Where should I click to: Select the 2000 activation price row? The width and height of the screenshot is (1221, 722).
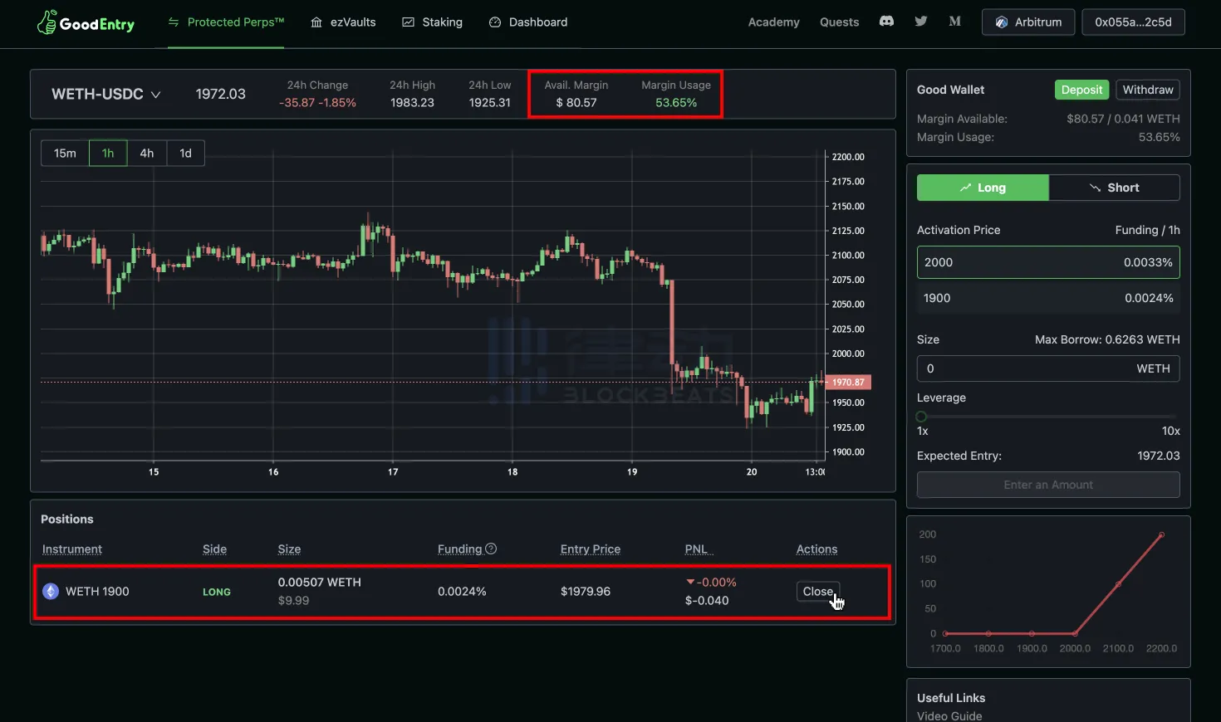(x=1047, y=262)
